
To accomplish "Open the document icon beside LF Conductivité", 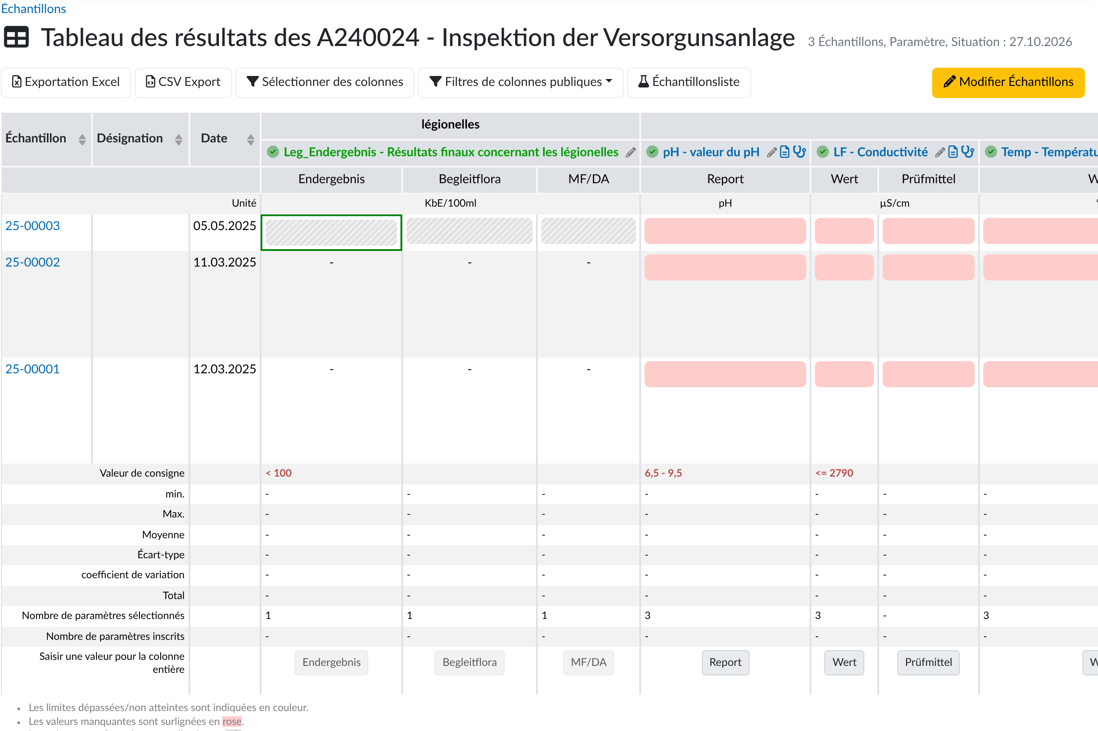I will tap(953, 152).
